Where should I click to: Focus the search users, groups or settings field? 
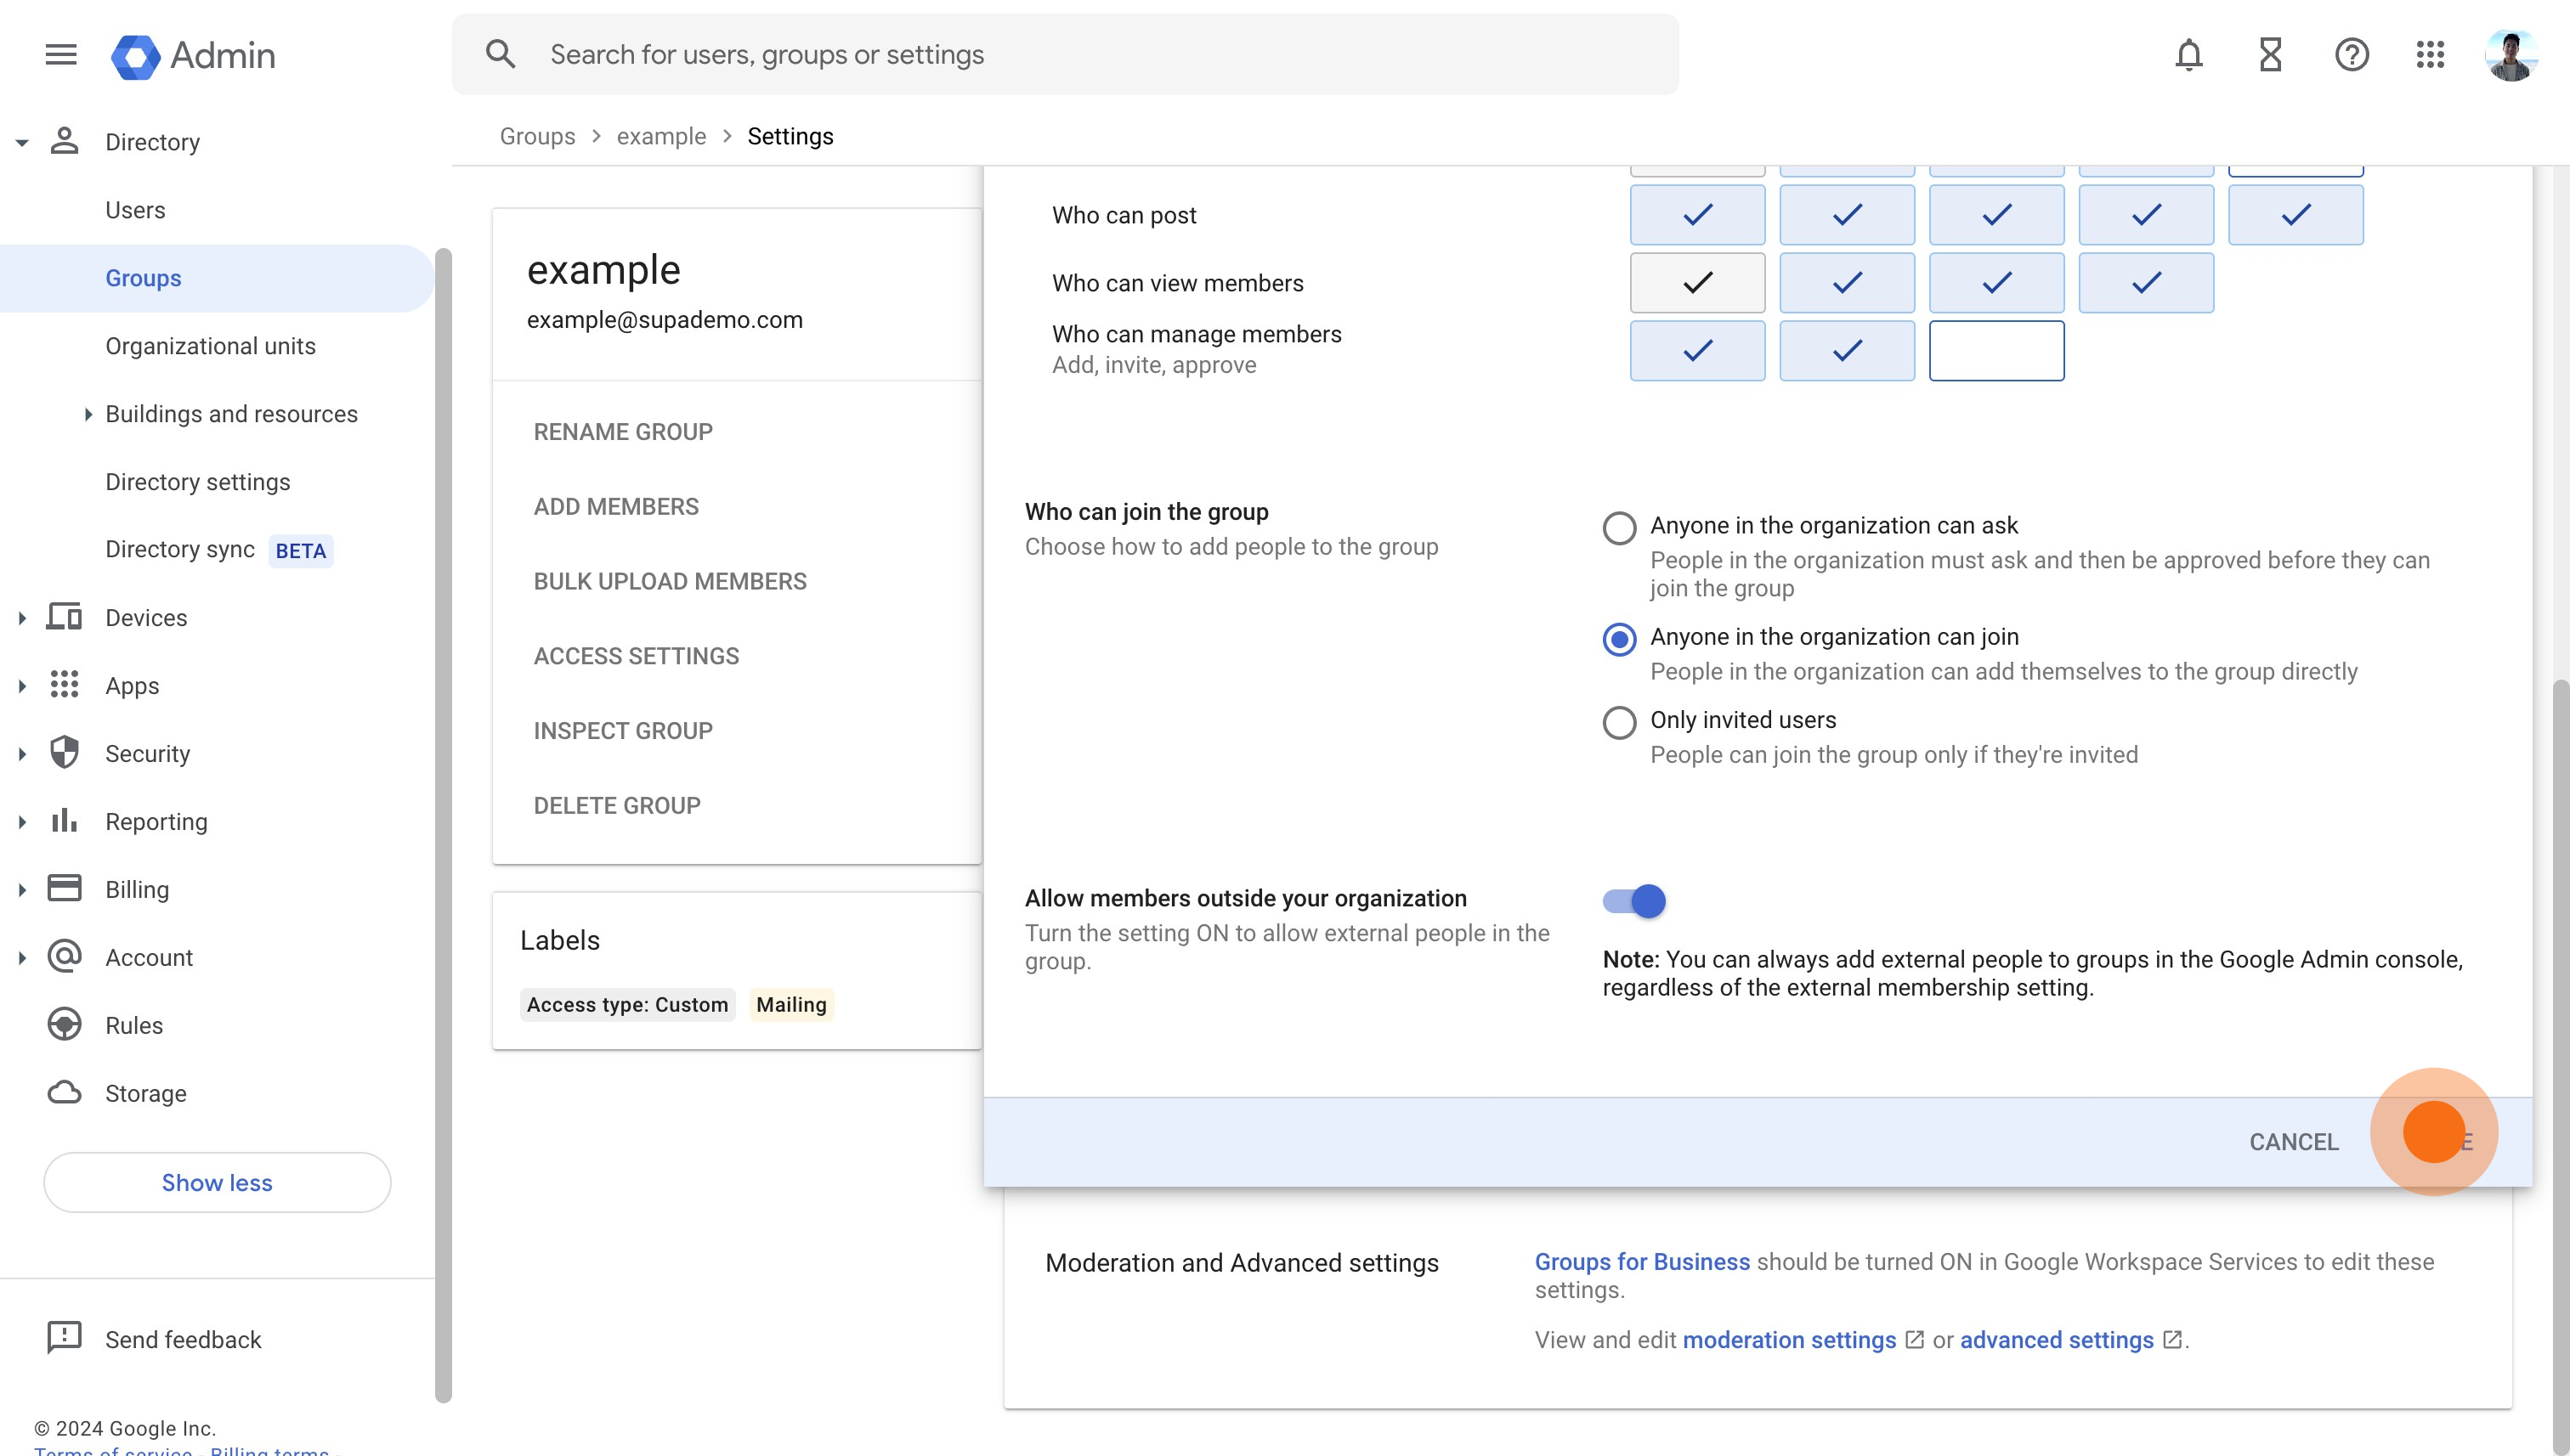(1066, 54)
